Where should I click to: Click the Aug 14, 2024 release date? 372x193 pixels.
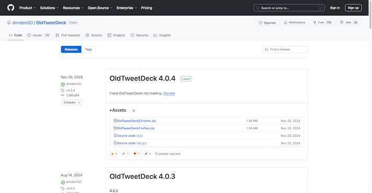[72, 175]
